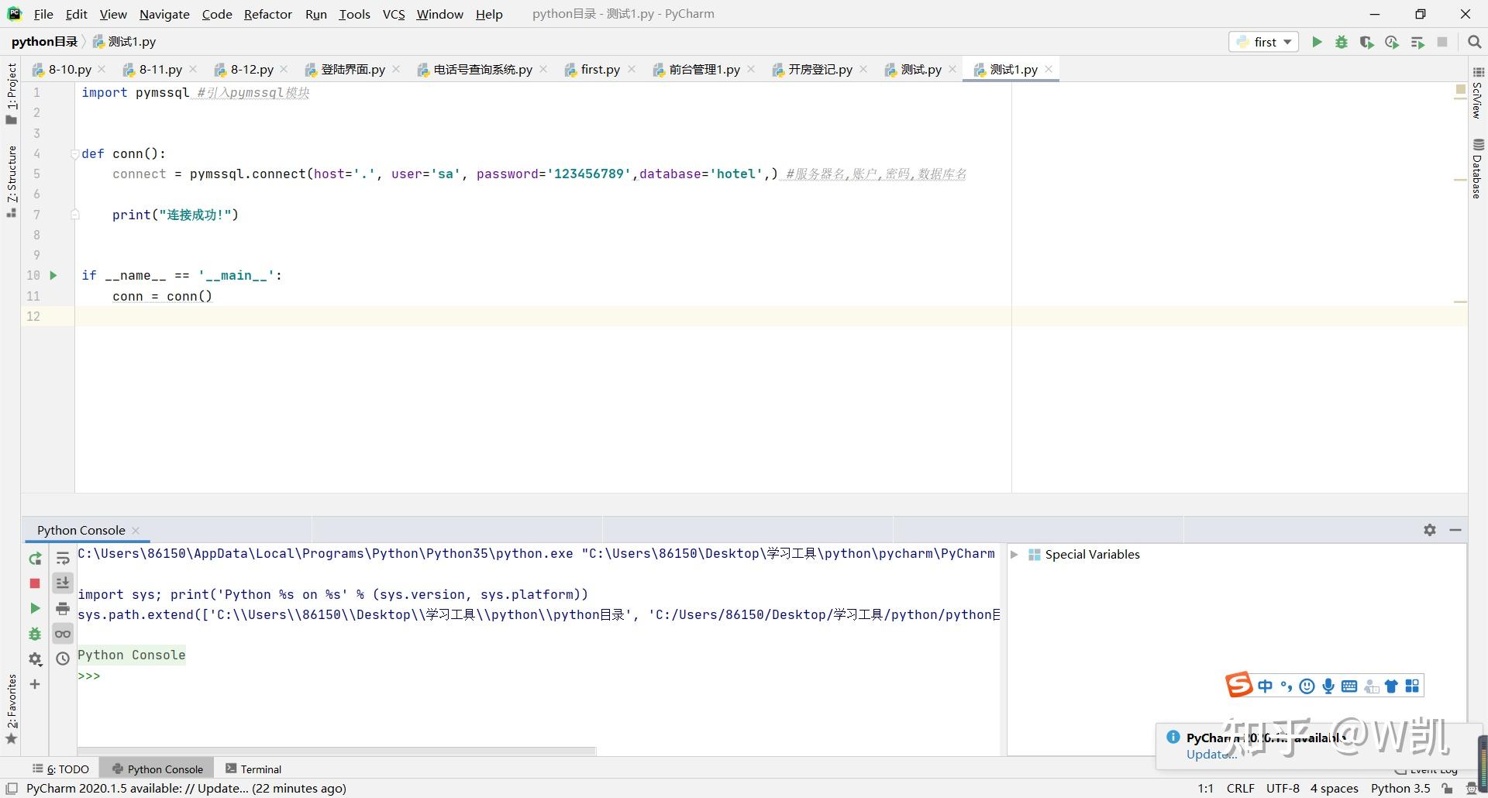The image size is (1488, 798).
Task: Switch Sogou Chinese/English mode
Action: tap(1266, 686)
